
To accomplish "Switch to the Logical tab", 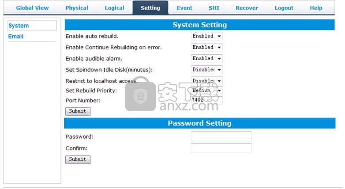I will coord(114,8).
